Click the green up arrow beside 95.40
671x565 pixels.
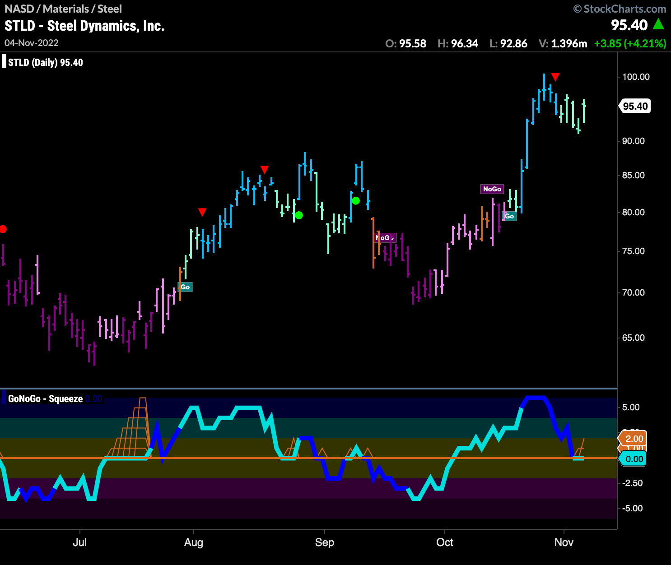pyautogui.click(x=659, y=24)
